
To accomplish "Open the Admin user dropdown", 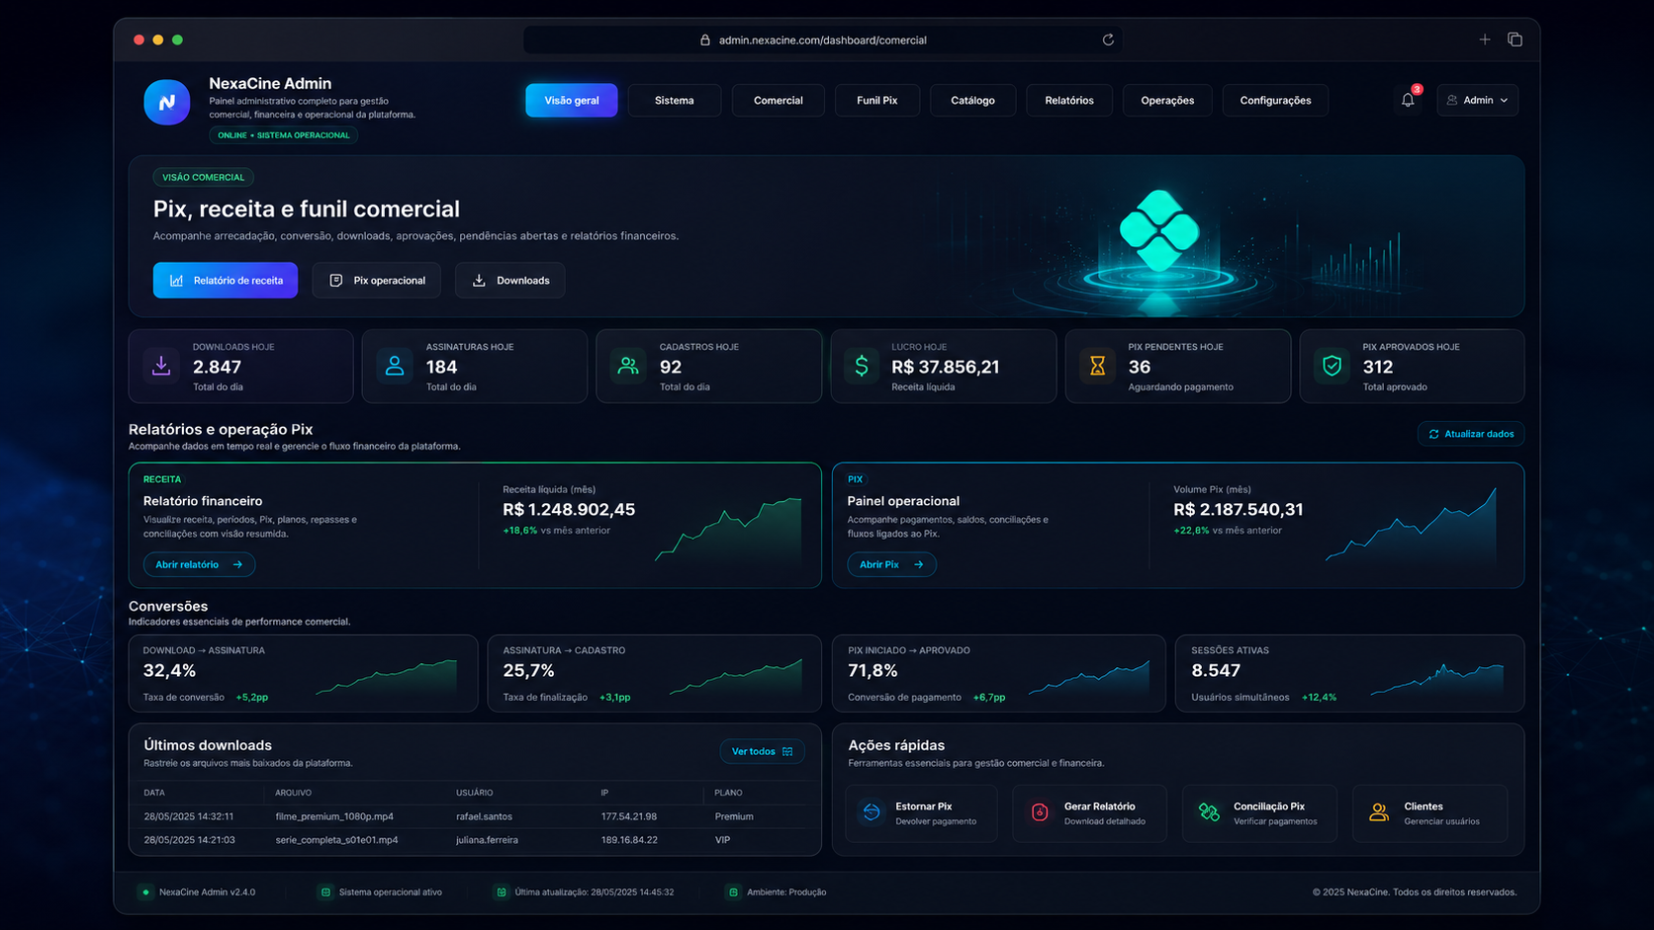I will [1477, 100].
